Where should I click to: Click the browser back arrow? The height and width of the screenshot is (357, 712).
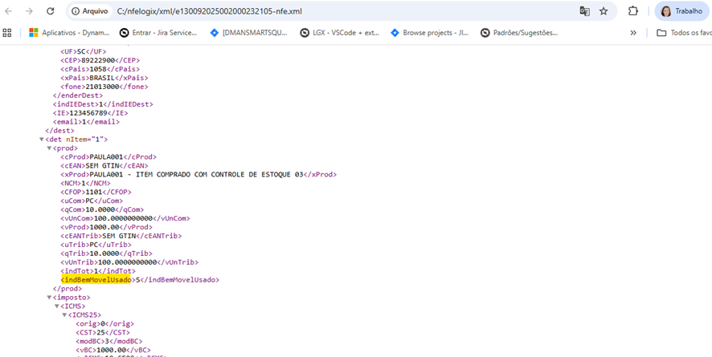click(9, 11)
